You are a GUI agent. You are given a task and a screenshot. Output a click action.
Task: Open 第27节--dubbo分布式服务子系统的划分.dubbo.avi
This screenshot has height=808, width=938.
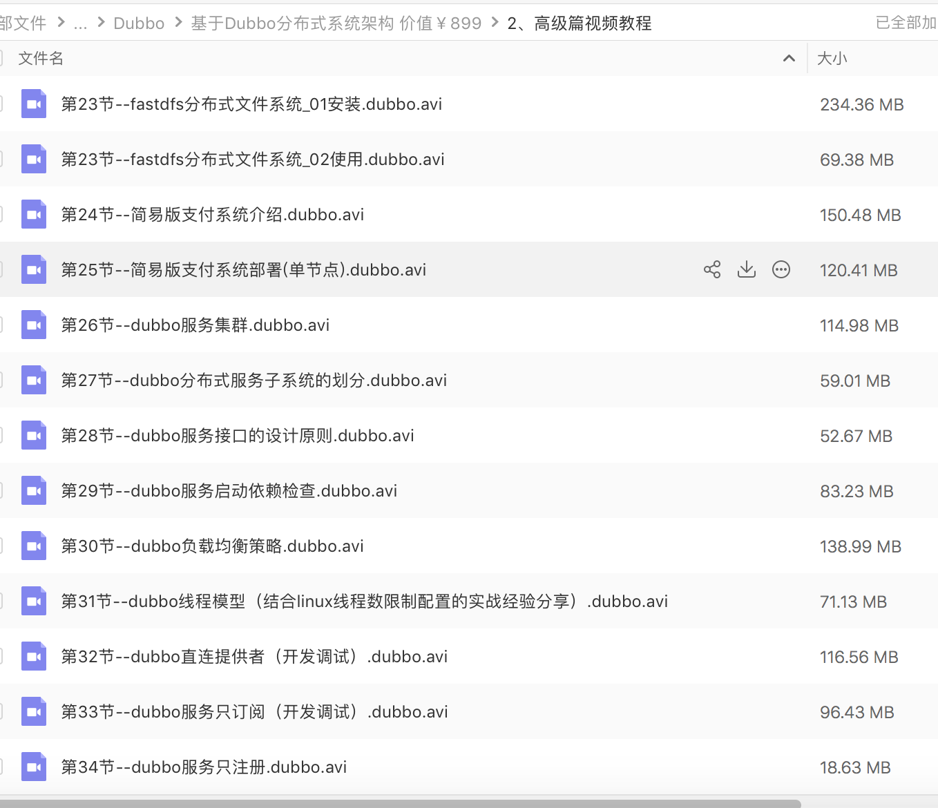click(x=253, y=380)
